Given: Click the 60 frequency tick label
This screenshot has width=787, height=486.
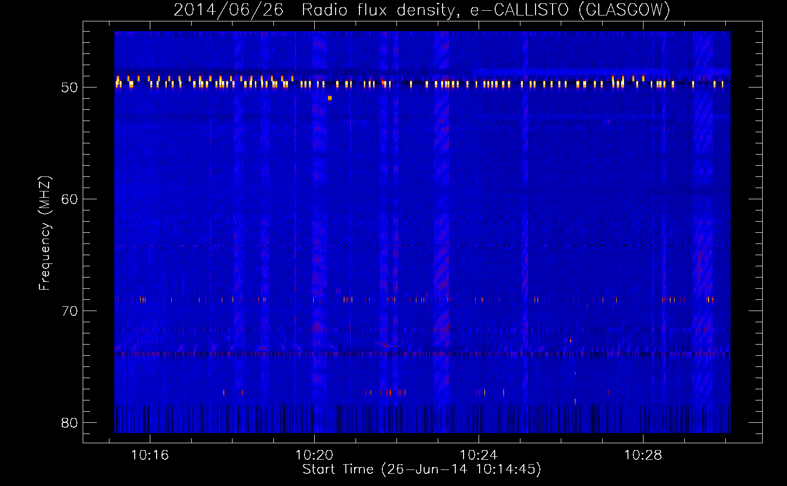Looking at the screenshot, I should (70, 199).
